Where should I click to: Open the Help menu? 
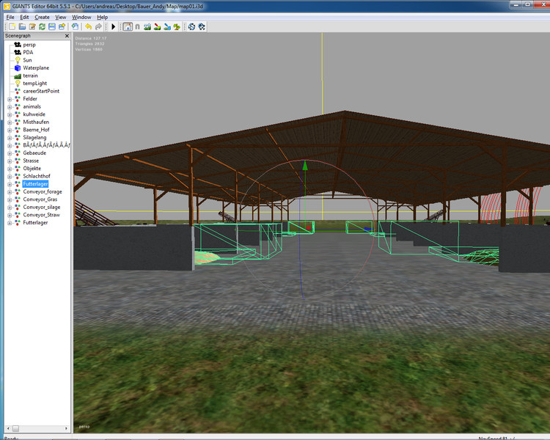click(x=103, y=17)
